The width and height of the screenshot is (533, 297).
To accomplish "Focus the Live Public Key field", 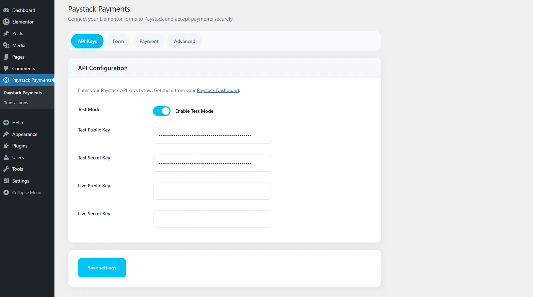I will tap(213, 191).
